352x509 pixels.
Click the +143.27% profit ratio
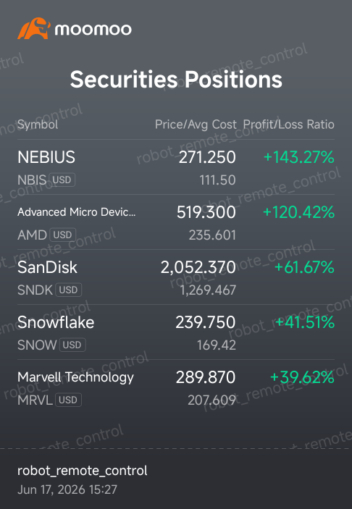point(298,157)
